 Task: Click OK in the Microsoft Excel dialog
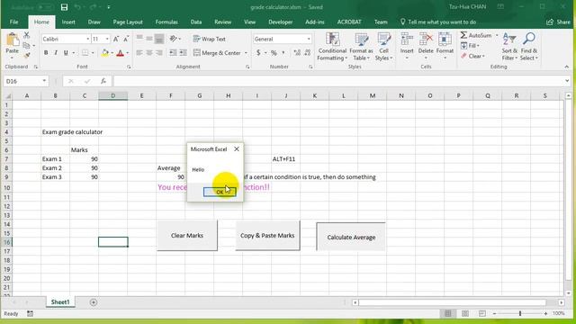(x=220, y=192)
